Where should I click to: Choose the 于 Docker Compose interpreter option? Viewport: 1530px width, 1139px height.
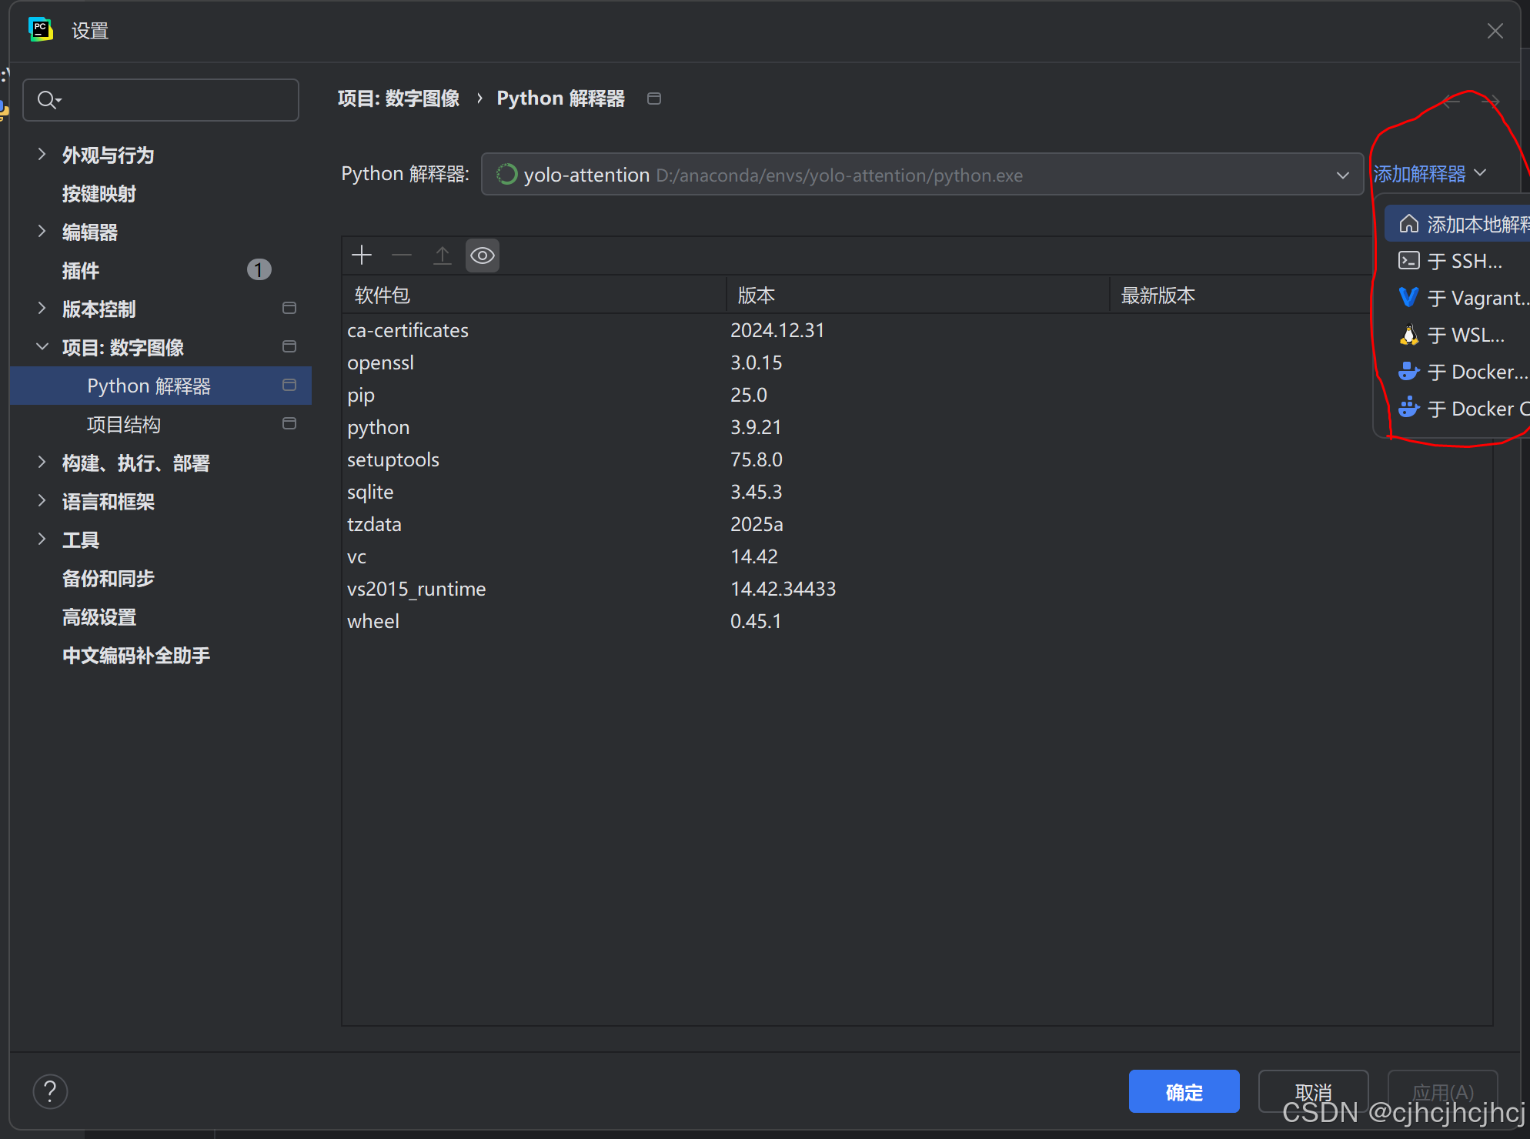click(1458, 409)
